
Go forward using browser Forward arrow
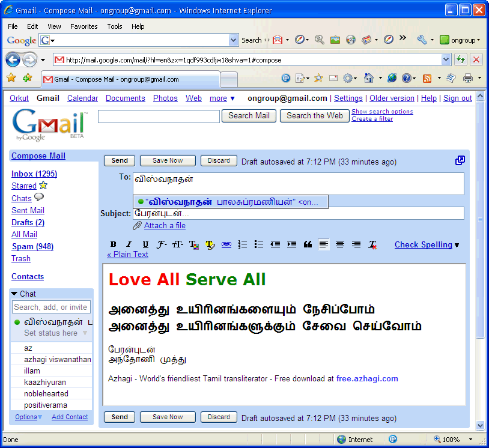[30, 59]
